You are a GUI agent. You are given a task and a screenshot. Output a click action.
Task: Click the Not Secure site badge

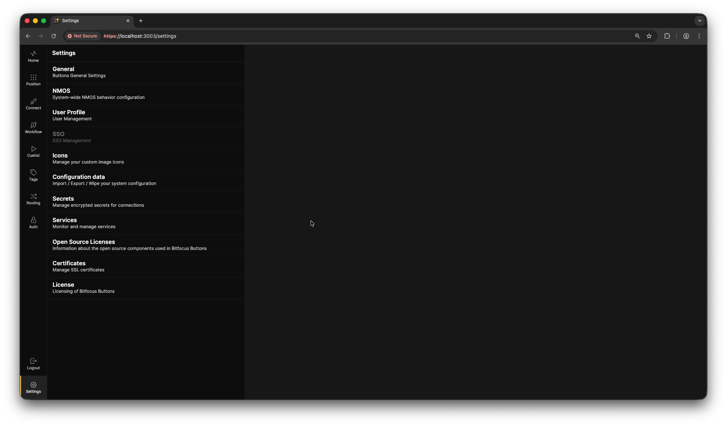[83, 36]
